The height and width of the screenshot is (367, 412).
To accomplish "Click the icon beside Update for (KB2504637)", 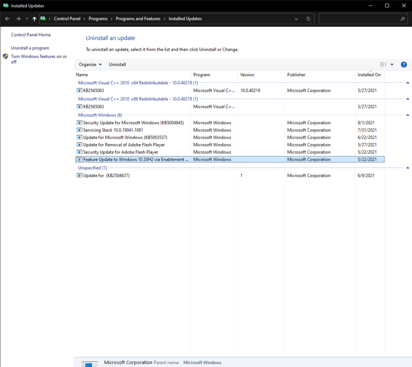I will [x=79, y=176].
